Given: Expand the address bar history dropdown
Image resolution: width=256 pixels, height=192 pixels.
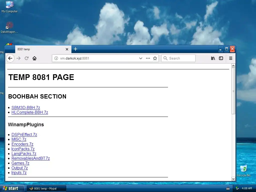Looking at the screenshot, I should (140, 58).
